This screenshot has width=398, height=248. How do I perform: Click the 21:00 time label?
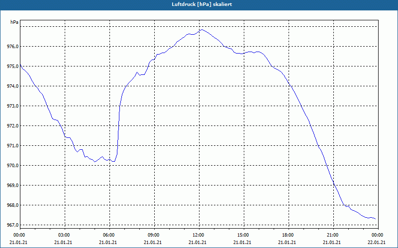333,235
